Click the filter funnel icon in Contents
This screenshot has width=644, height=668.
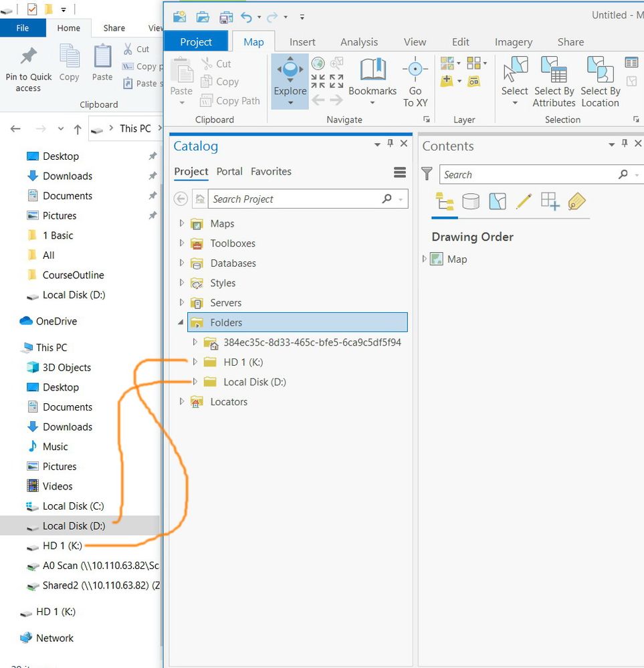[427, 174]
